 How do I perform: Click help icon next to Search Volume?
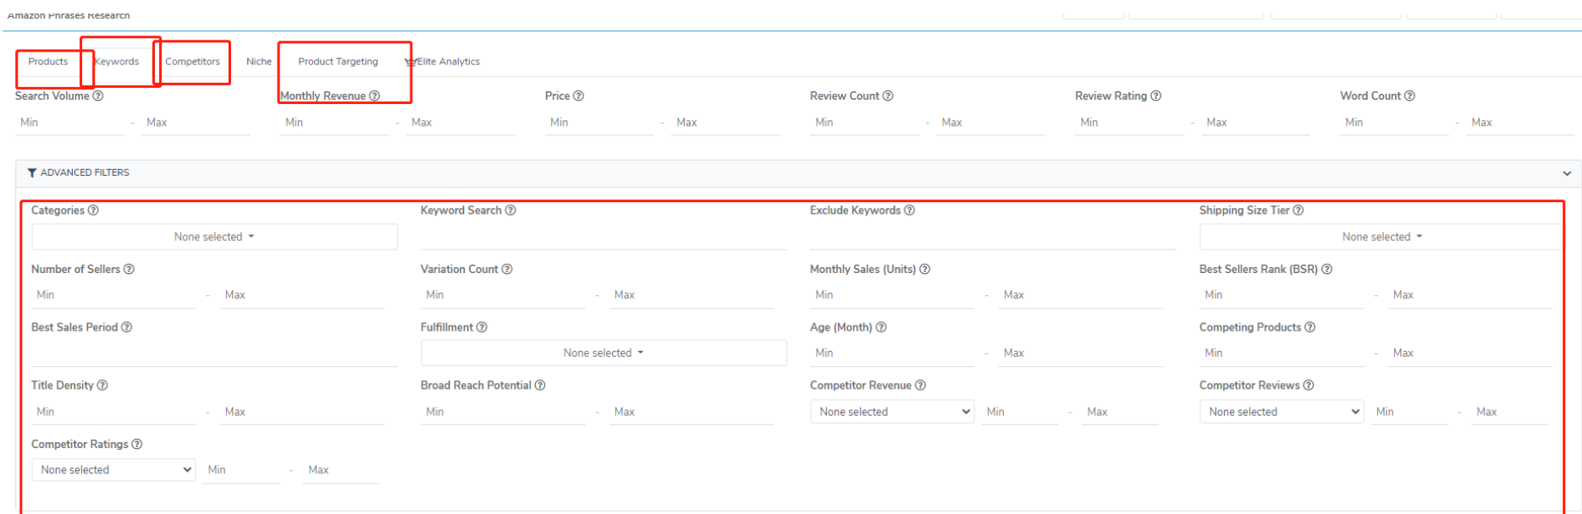point(98,96)
